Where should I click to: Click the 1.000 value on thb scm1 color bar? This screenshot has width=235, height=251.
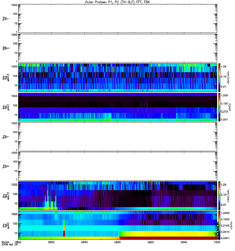tap(224, 95)
